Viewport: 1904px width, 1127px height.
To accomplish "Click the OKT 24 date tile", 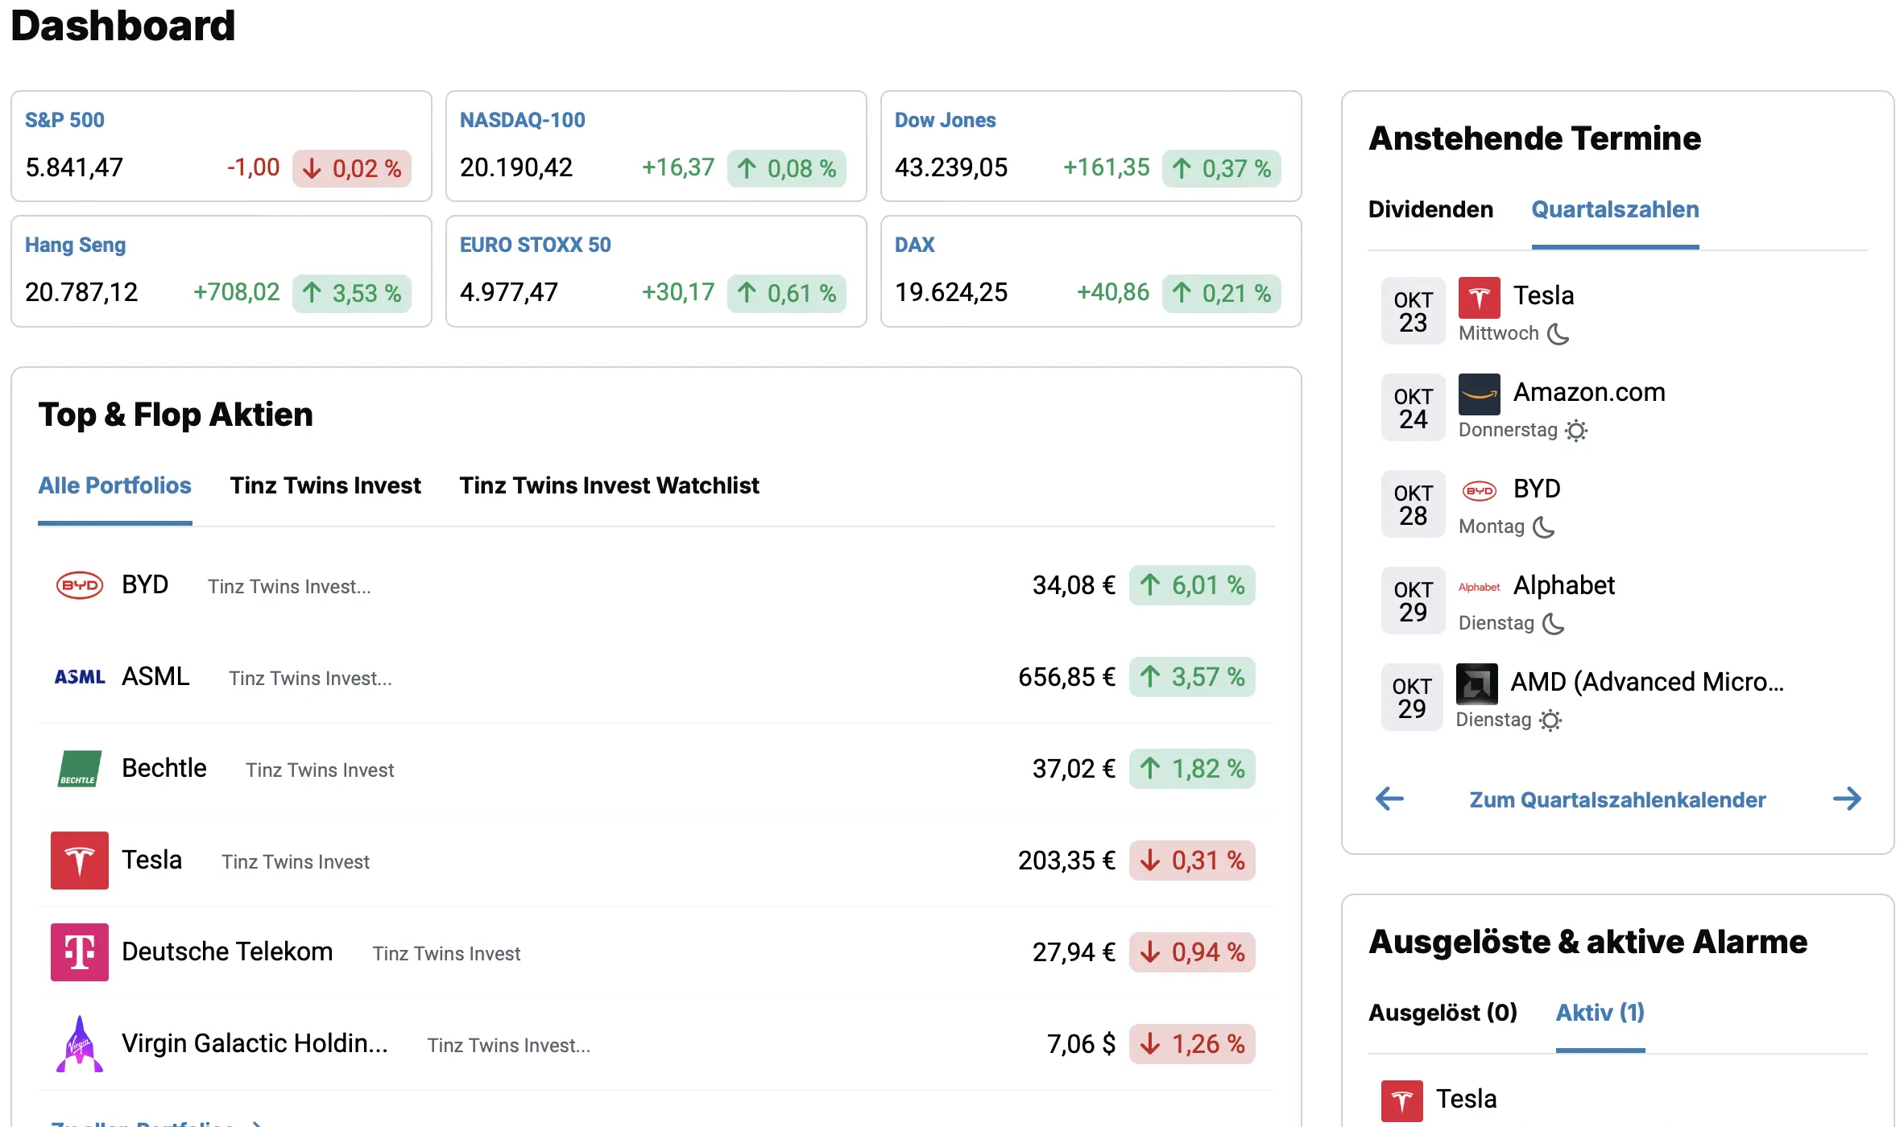I will [1414, 407].
